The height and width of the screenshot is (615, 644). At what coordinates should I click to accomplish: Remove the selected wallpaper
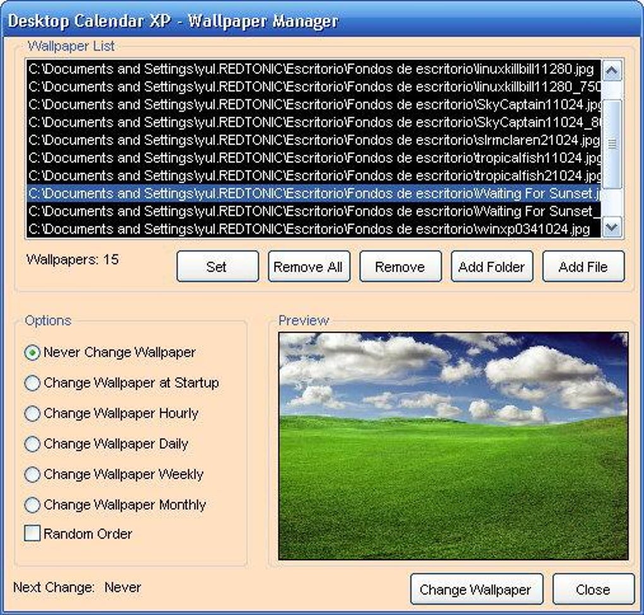point(400,266)
